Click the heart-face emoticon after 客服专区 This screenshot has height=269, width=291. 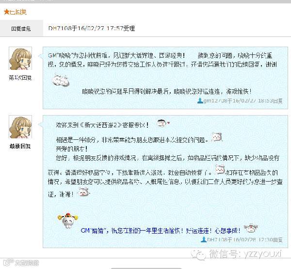click(163, 123)
